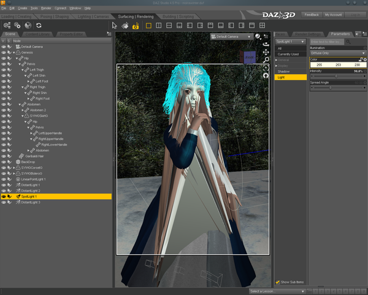Click the My Account button

click(333, 14)
